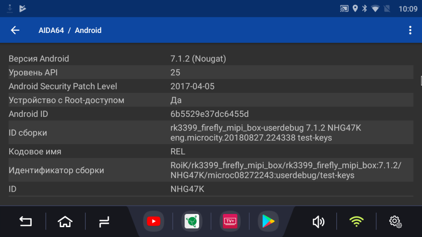
Task: Open the green navigation app shortcut
Action: coord(191,221)
